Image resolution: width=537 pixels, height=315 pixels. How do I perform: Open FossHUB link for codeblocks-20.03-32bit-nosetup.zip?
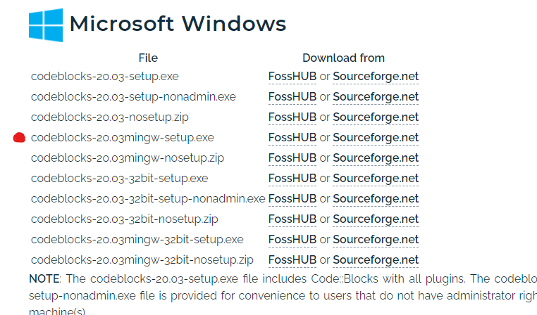click(292, 219)
